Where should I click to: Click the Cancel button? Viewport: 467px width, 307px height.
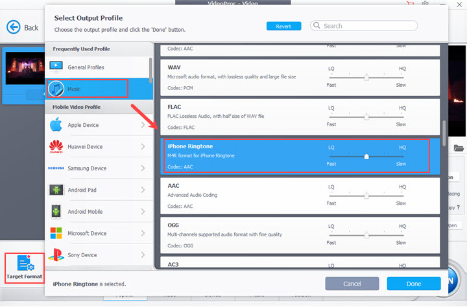pyautogui.click(x=352, y=284)
